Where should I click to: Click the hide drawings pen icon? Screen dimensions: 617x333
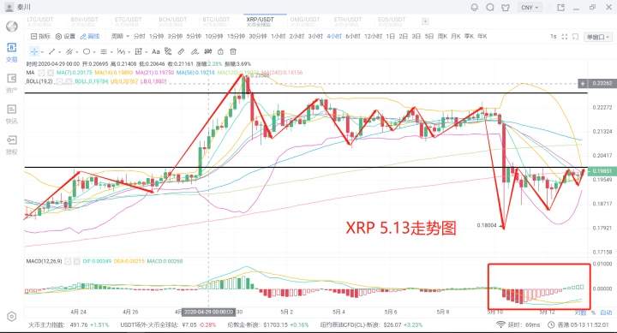coord(195,51)
